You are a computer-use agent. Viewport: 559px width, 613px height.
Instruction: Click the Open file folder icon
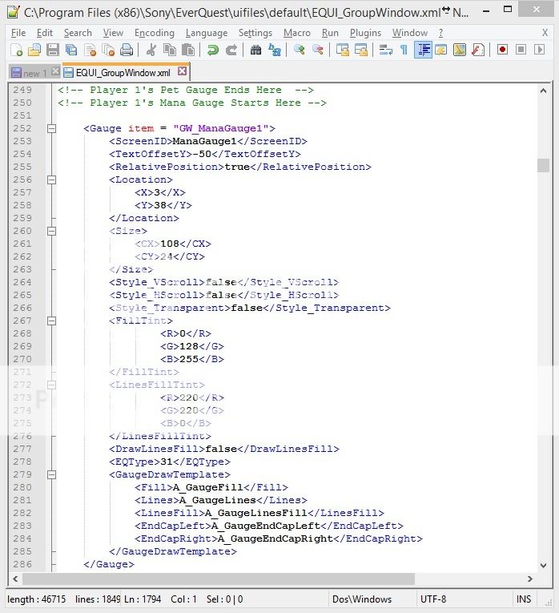(x=34, y=50)
